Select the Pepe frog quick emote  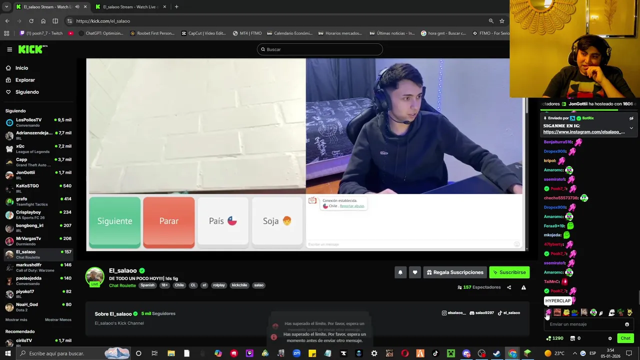click(574, 313)
